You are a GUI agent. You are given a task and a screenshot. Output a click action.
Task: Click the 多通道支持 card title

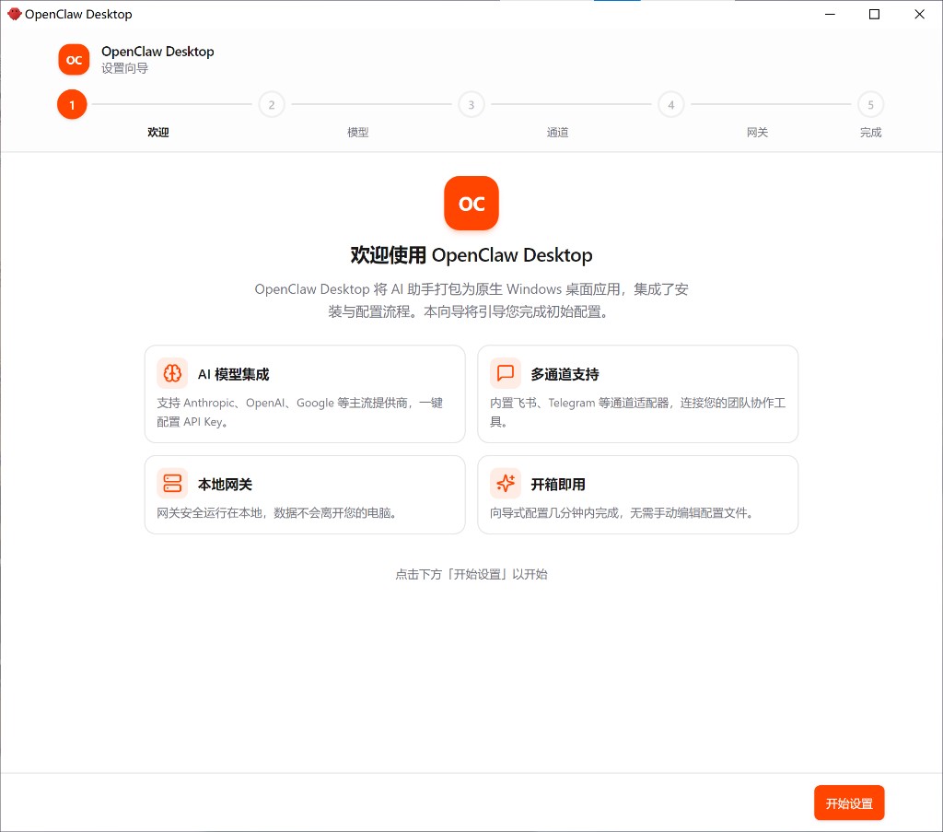pos(565,374)
